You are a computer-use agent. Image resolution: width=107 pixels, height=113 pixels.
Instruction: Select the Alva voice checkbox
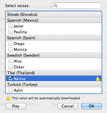click(10, 61)
